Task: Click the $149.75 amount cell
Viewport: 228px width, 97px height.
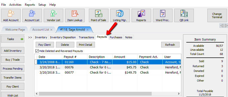Action: coord(125,72)
